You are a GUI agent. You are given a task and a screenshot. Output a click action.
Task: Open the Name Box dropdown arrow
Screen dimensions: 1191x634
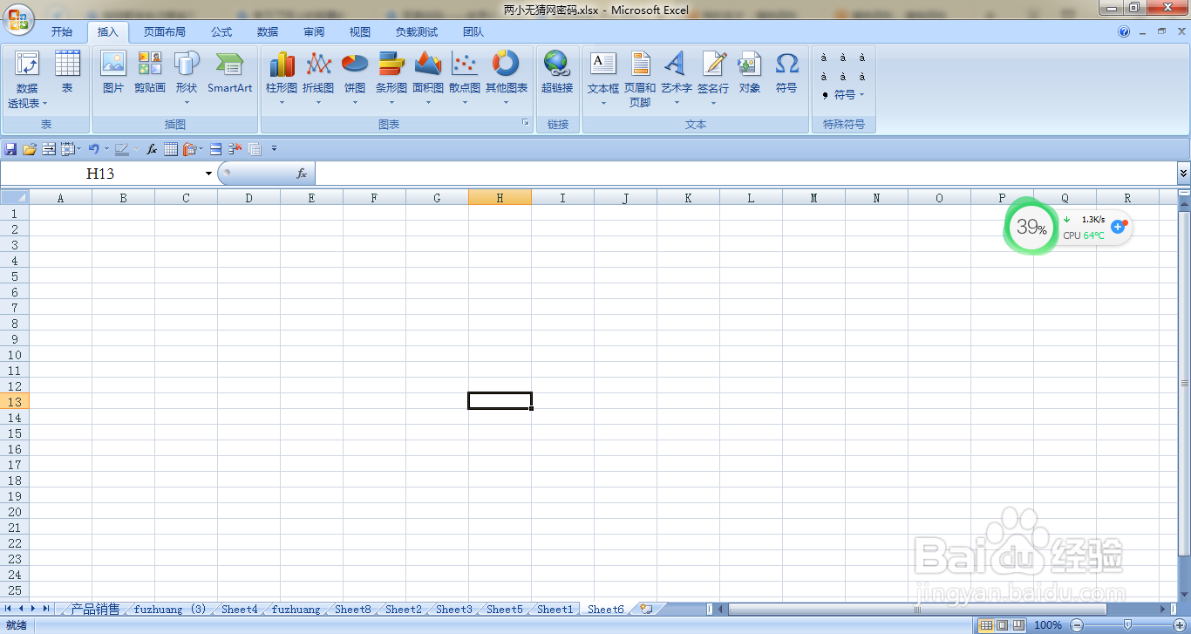[208, 174]
